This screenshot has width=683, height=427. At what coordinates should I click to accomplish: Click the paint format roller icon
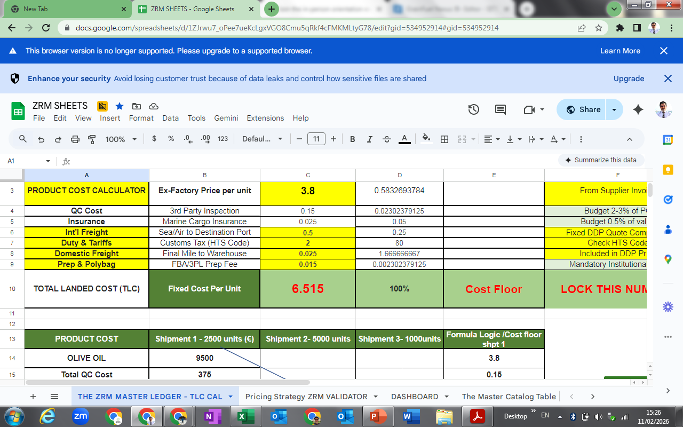coord(92,139)
